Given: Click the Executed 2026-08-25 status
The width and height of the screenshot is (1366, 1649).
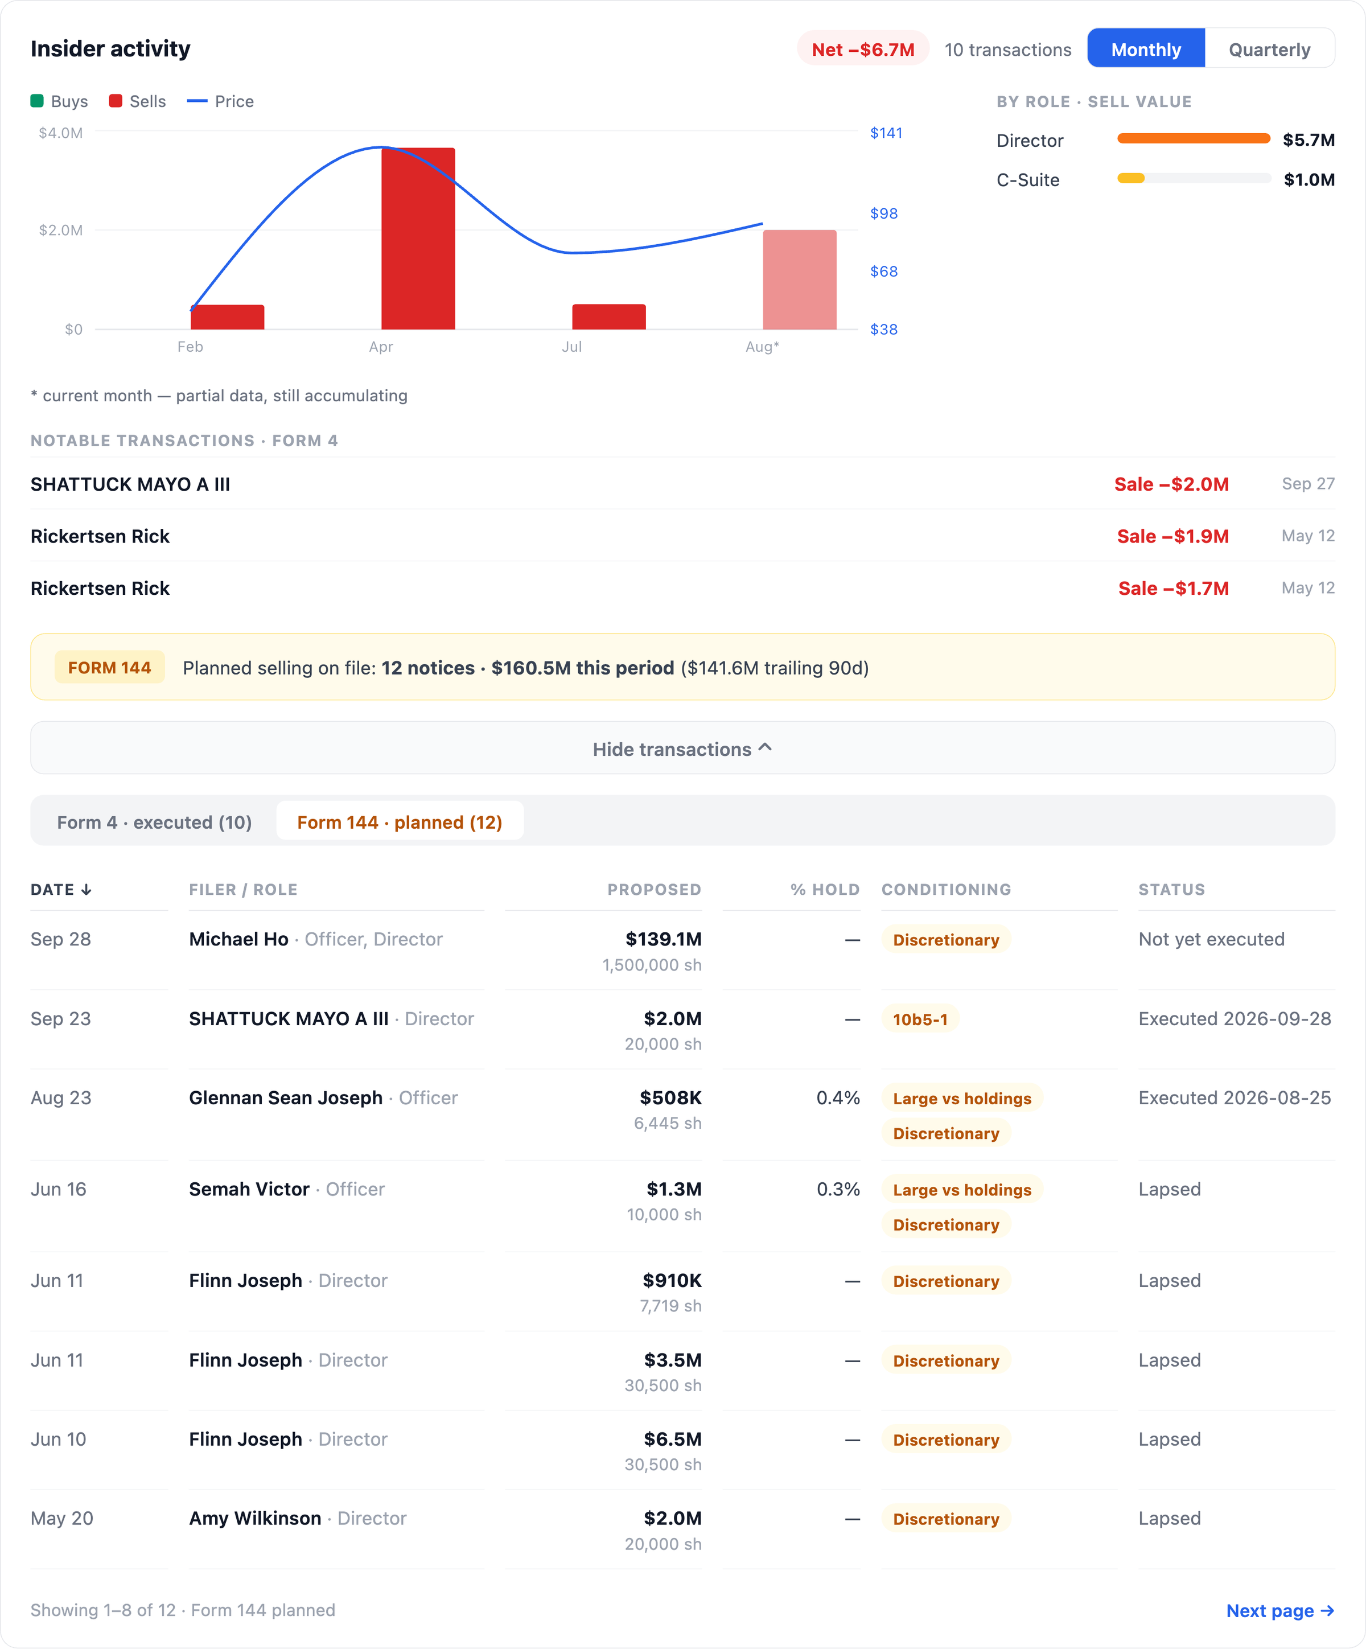Looking at the screenshot, I should 1234,1097.
